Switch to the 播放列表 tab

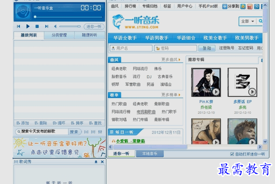[29, 35]
